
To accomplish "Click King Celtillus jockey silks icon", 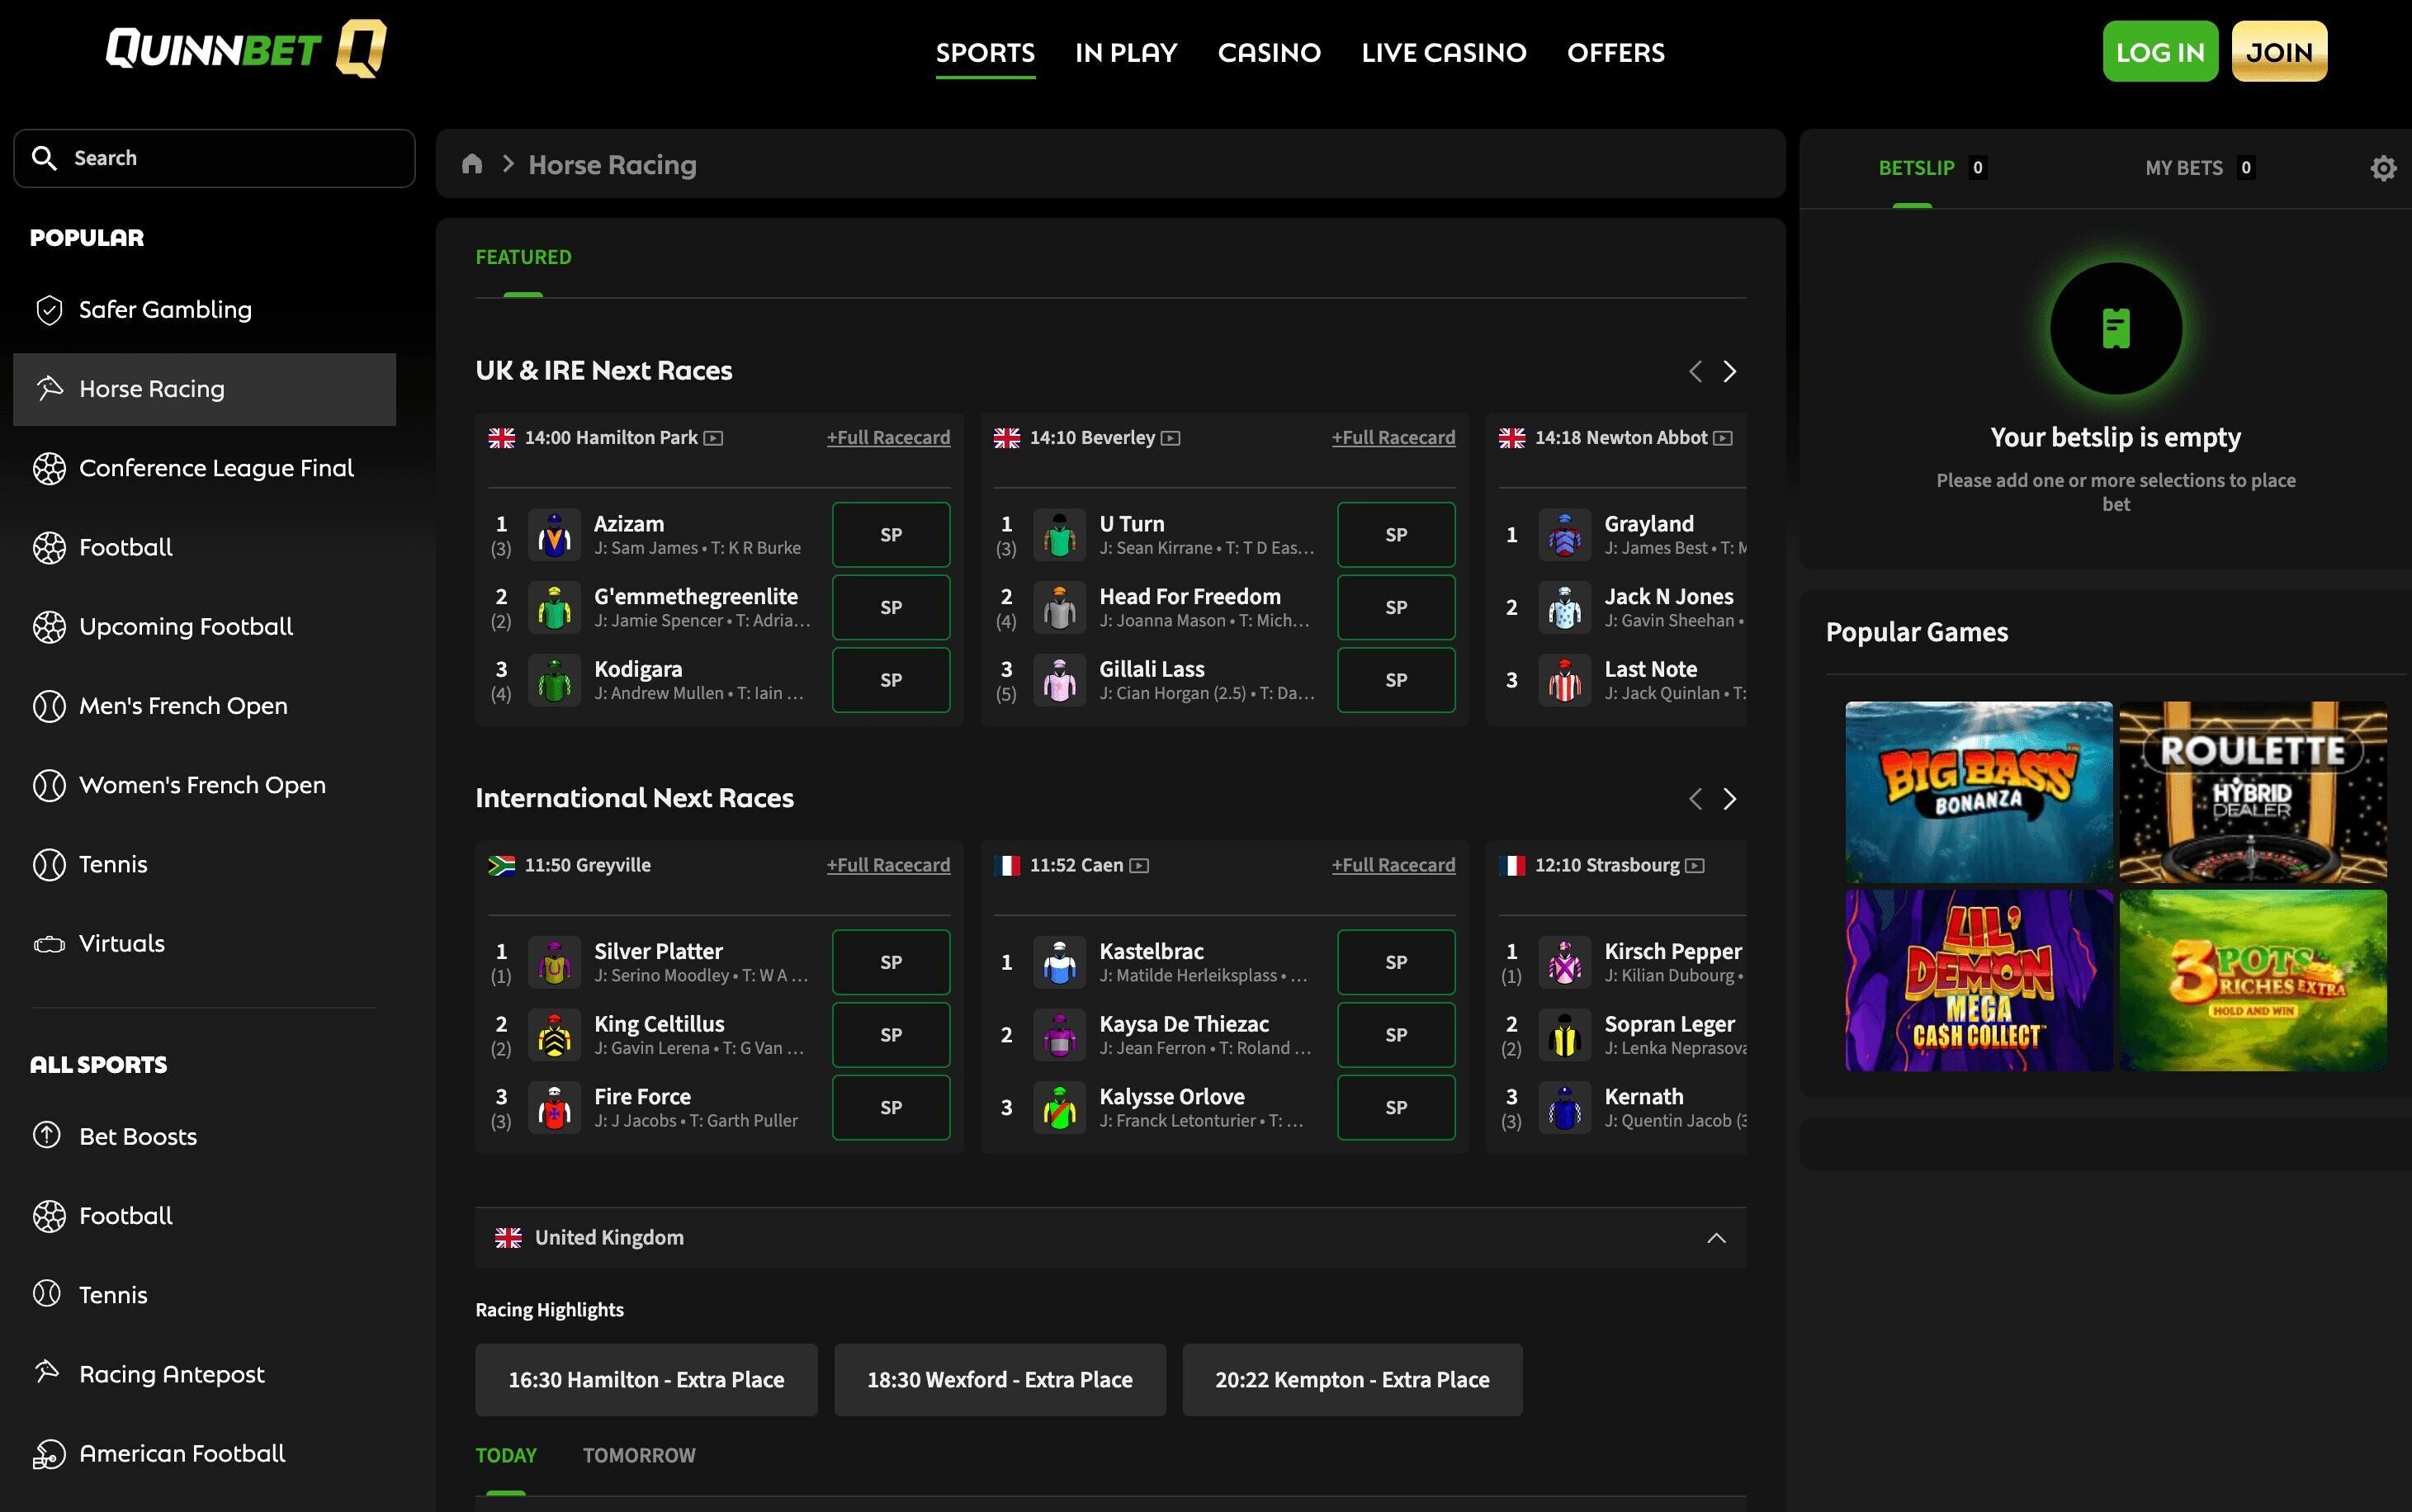I will (x=554, y=1035).
